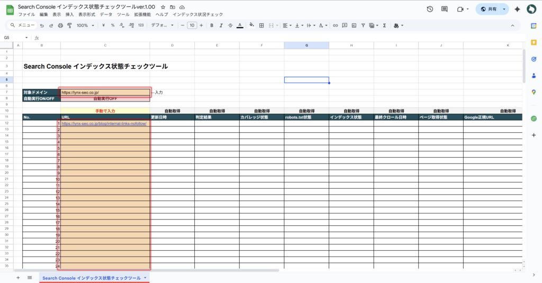Expand the sheet tab options arrow

tap(145, 277)
